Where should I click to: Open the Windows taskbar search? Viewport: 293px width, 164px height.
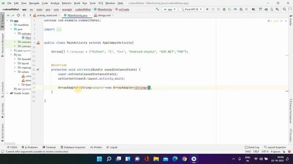tap(109, 159)
